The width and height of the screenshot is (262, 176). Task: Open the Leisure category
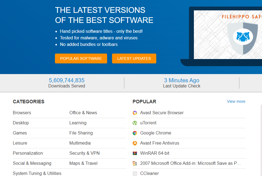[20, 143]
